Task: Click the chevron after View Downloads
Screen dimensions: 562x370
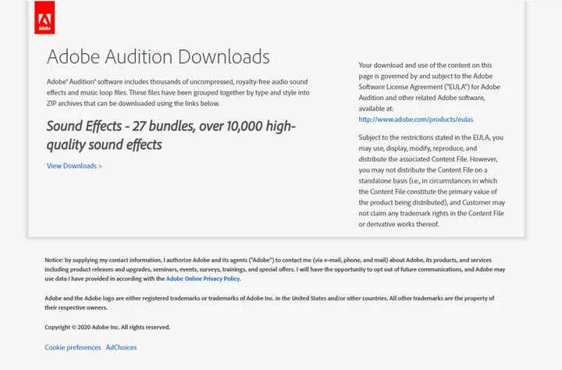Action: pyautogui.click(x=100, y=166)
